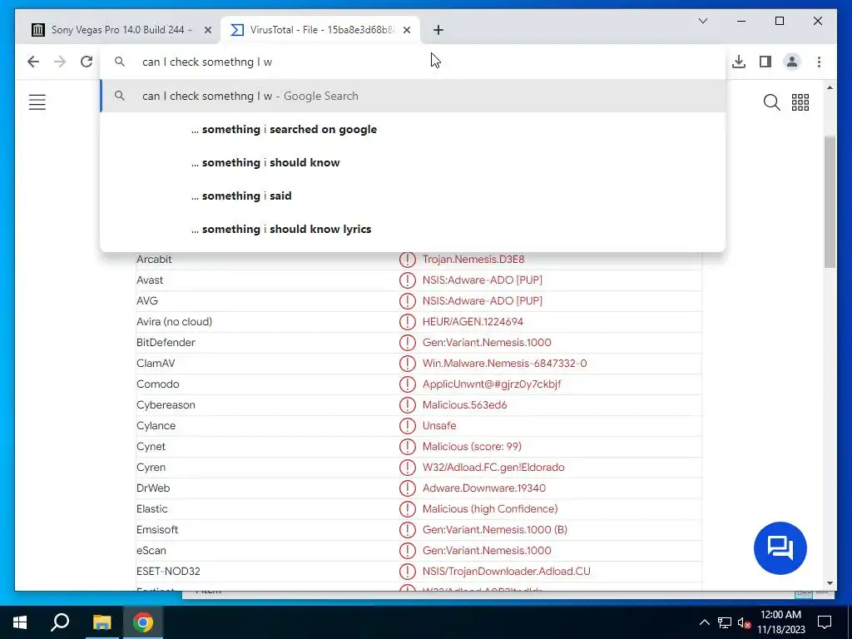The image size is (852, 639).
Task: Select 'HEUR/AGEN.1224694' detection
Action: point(473,322)
